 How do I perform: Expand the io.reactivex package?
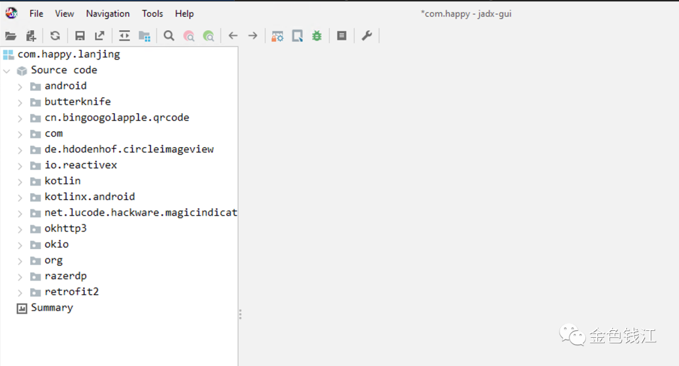coord(20,166)
